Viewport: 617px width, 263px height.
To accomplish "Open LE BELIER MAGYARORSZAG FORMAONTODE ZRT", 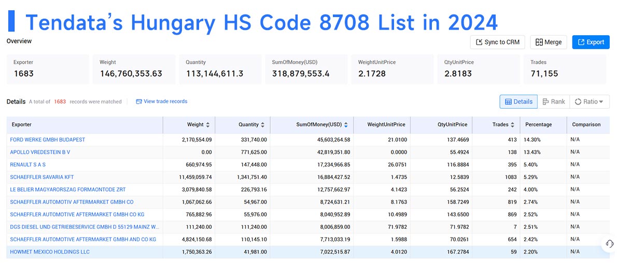I will click(68, 189).
